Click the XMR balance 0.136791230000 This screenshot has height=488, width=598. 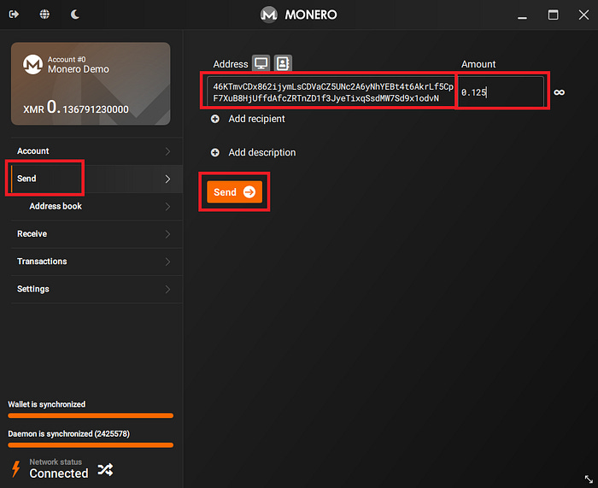[x=76, y=107]
